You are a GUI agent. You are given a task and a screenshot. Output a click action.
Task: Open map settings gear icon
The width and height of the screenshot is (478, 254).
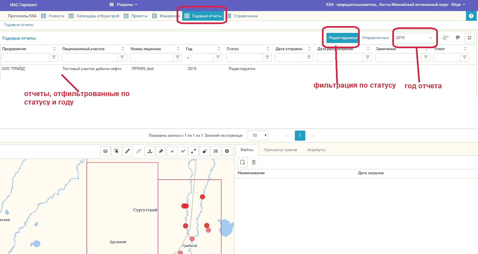(227, 151)
